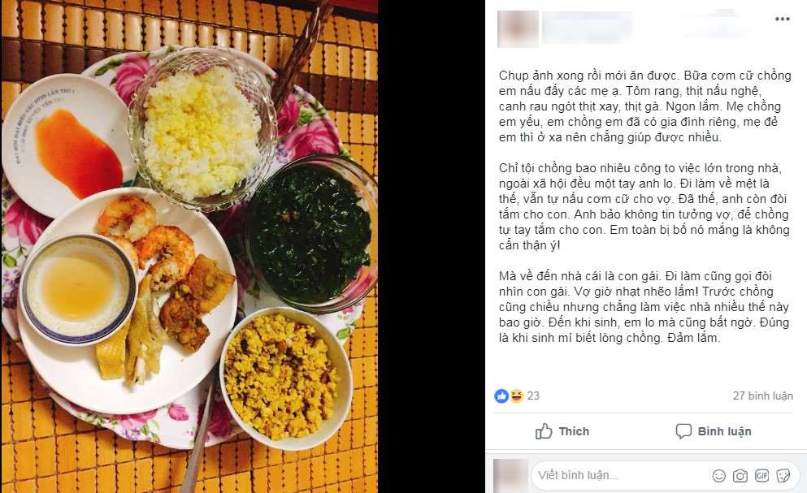Viewport: 807px width, 493px height.
Task: Open the list of 23 reactions
Action: [533, 396]
